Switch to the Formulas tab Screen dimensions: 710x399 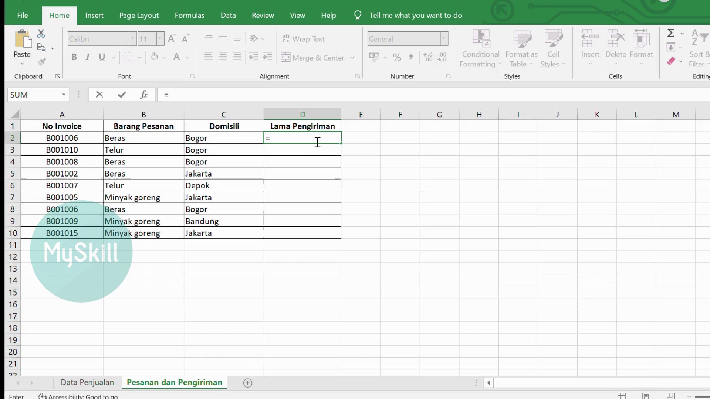(189, 15)
